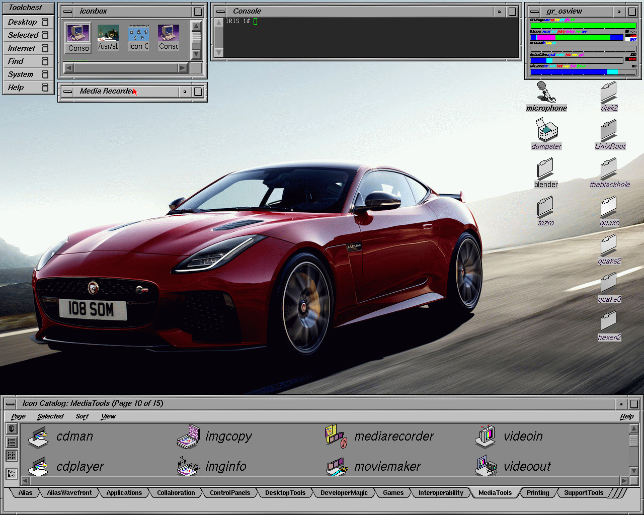Image resolution: width=644 pixels, height=515 pixels.
Task: Switch Icon Catalog to grid view button
Action: pyautogui.click(x=12, y=456)
